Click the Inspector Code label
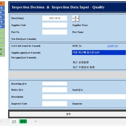The width and height of the screenshot is (126, 126). pos(19,104)
